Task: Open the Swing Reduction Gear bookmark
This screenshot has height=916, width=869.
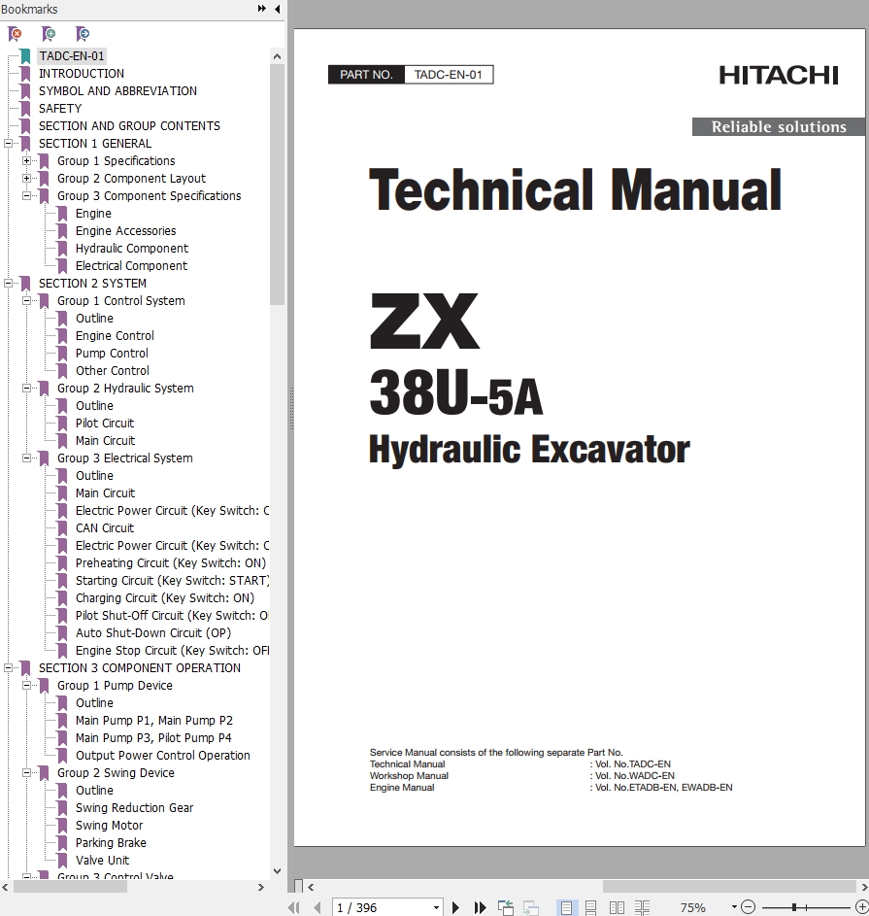Action: coord(134,808)
